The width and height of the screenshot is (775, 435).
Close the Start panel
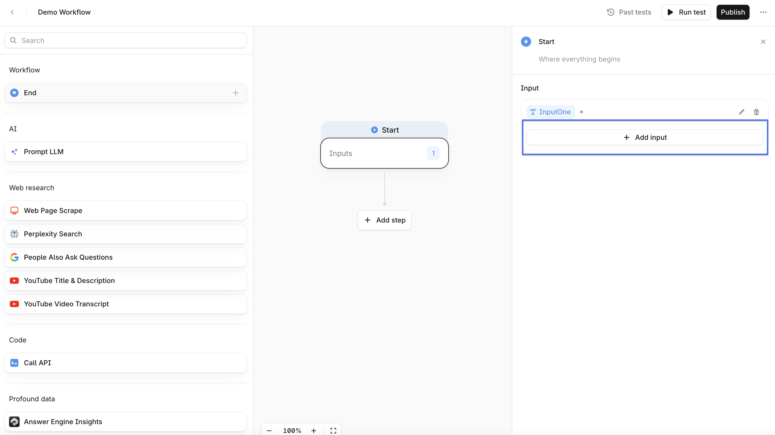pos(763,42)
